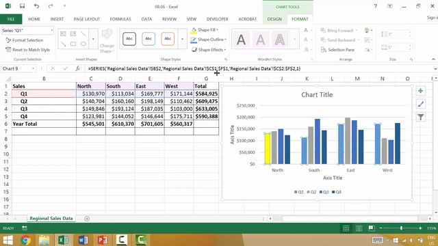Switch to Page Break Preview in status bar
Image resolution: width=438 pixels, height=246 pixels.
[372, 228]
